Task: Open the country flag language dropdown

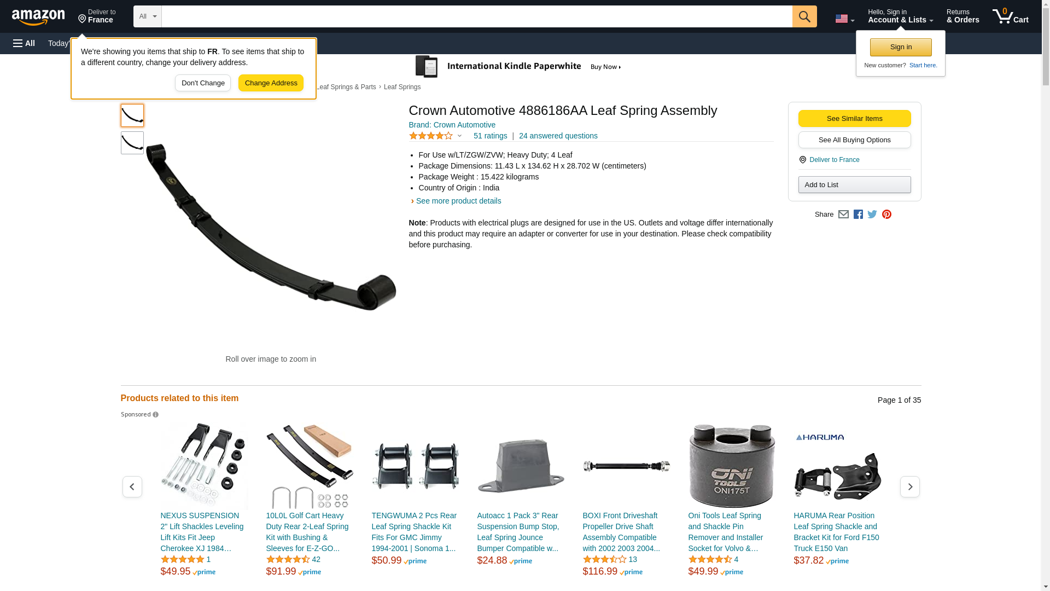Action: click(x=844, y=19)
